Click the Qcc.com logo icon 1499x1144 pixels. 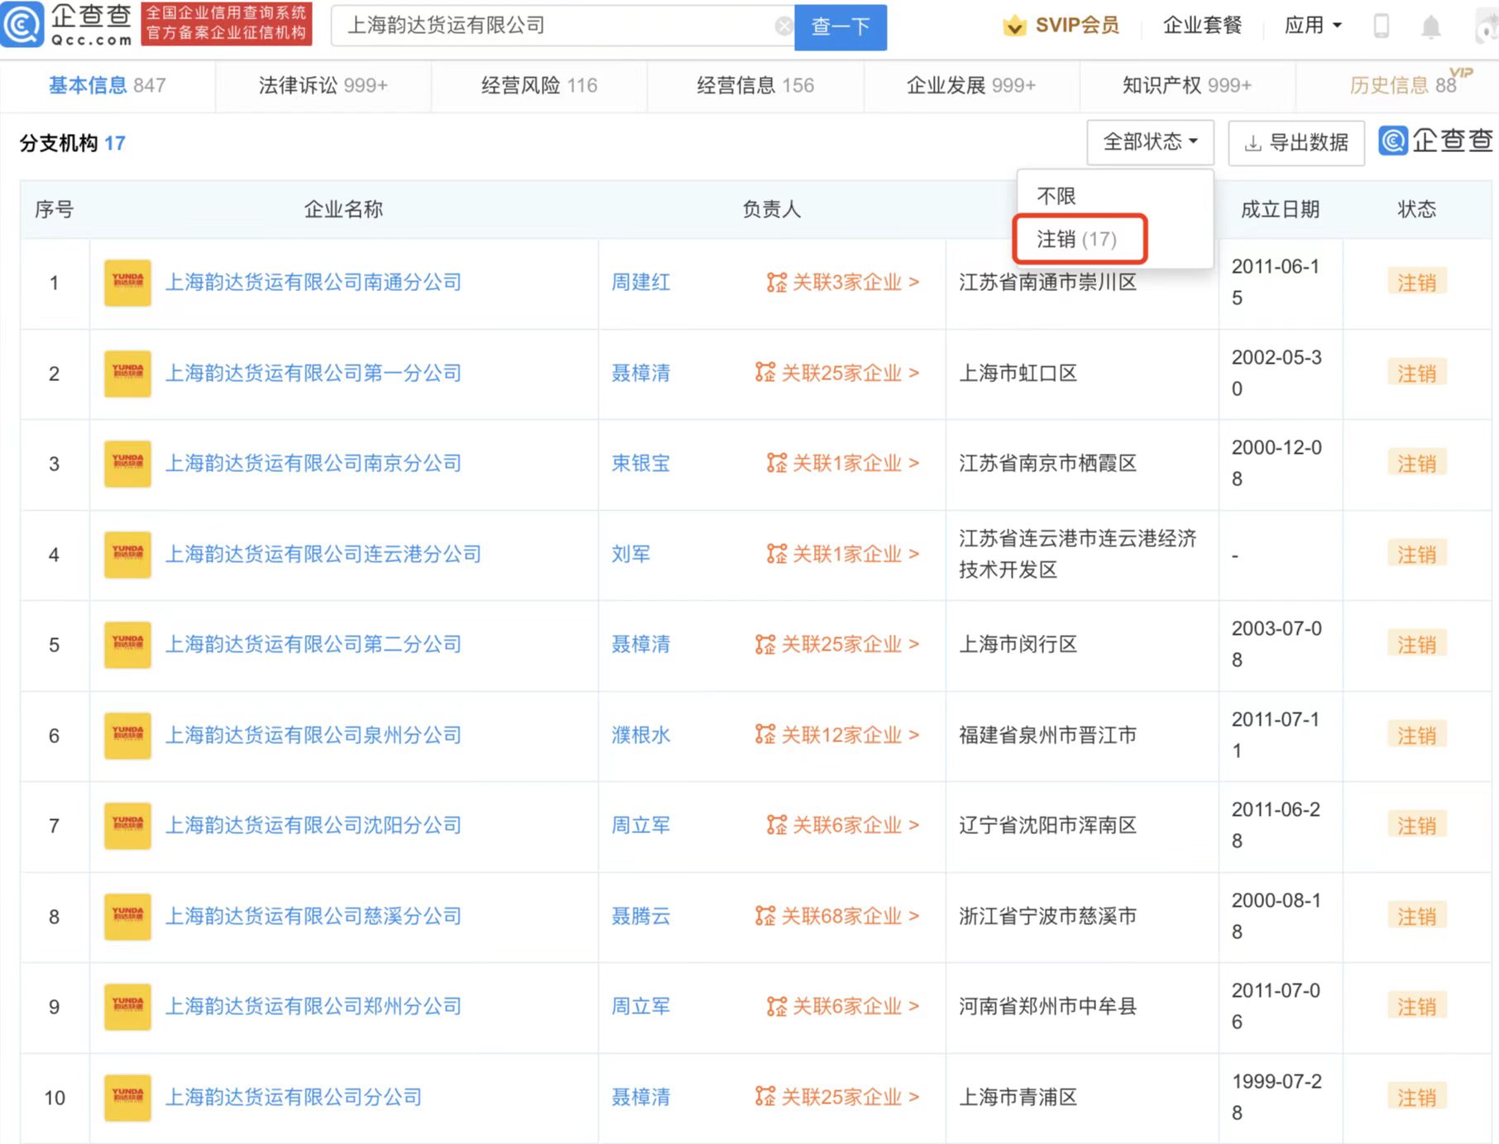coord(22,25)
